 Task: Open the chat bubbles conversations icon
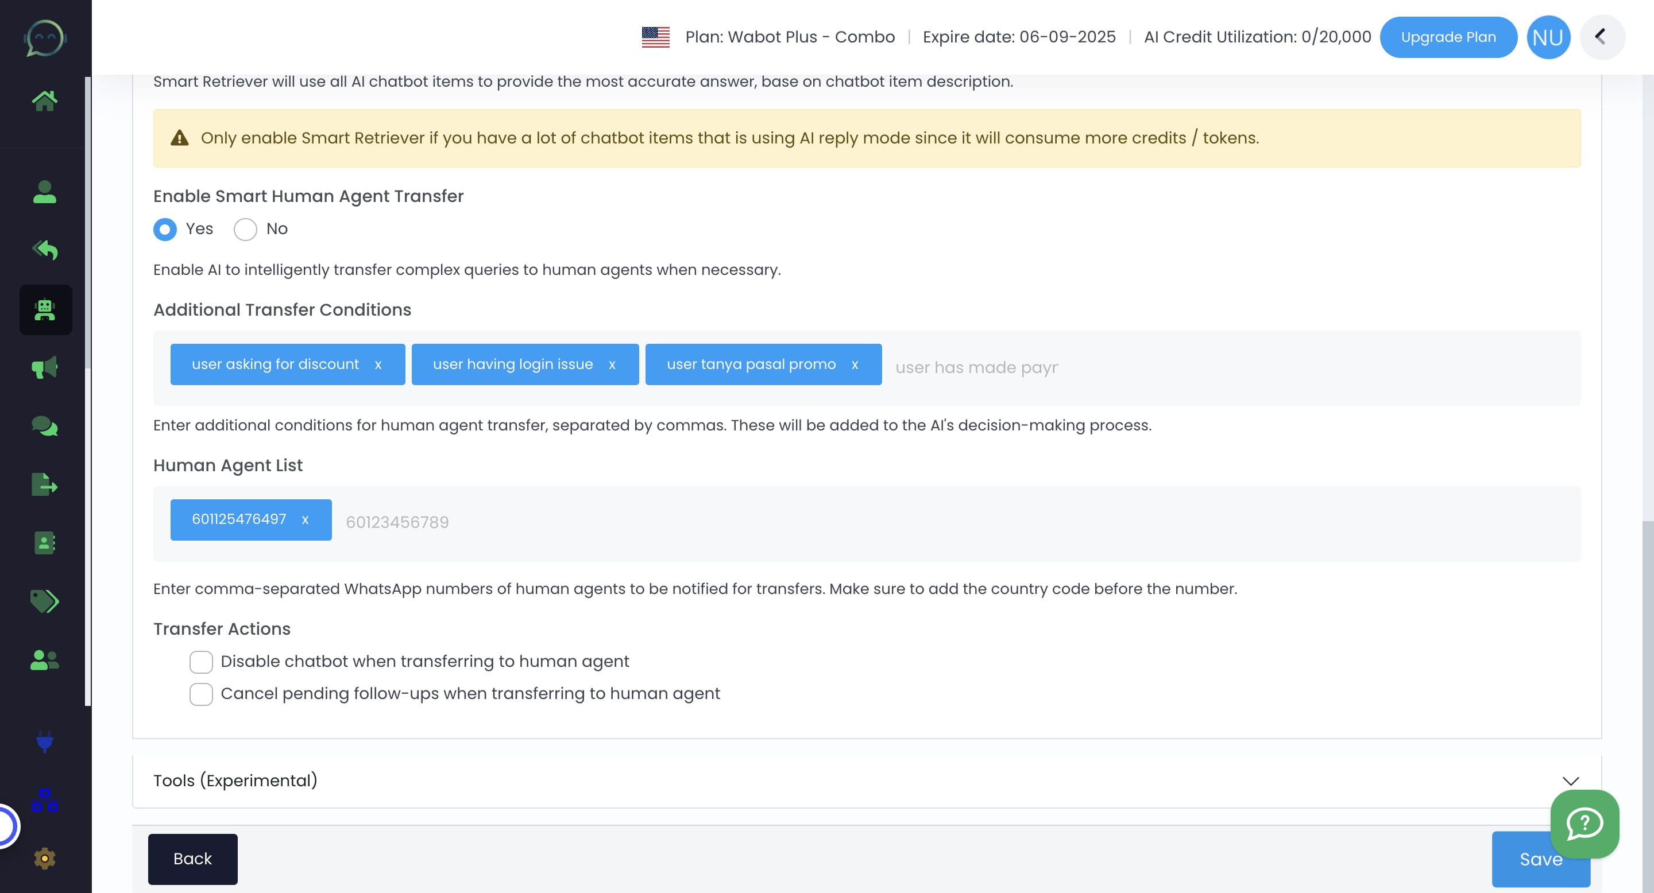coord(44,426)
